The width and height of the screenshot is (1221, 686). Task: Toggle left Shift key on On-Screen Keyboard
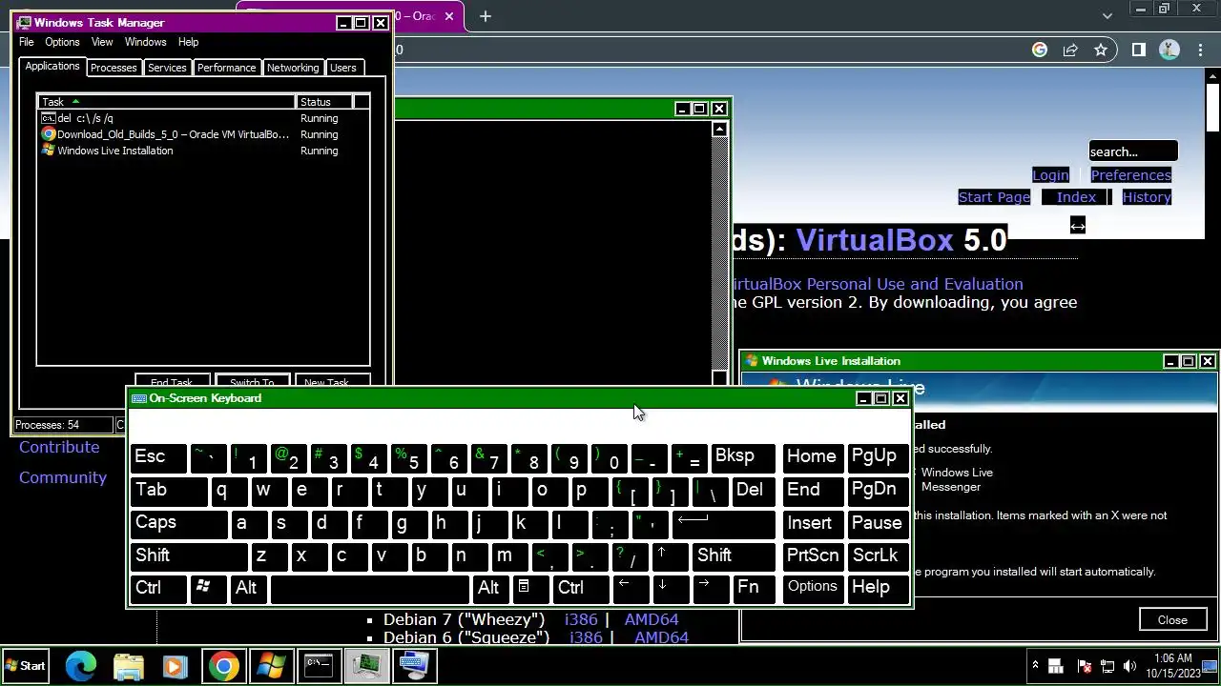[189, 556]
